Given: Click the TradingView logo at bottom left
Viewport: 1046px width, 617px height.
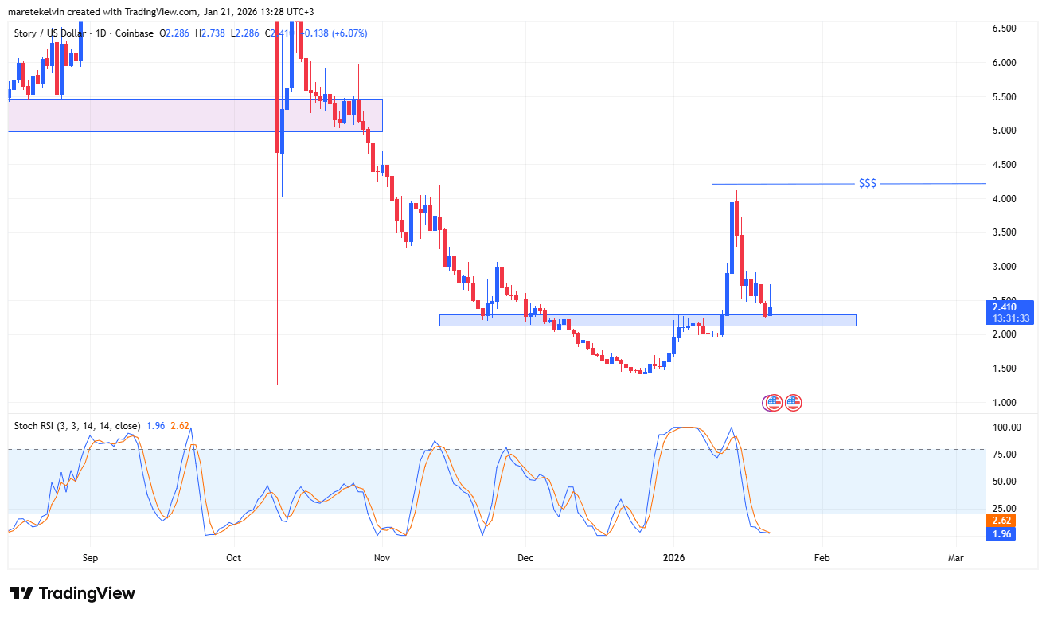Looking at the screenshot, I should coord(72,593).
